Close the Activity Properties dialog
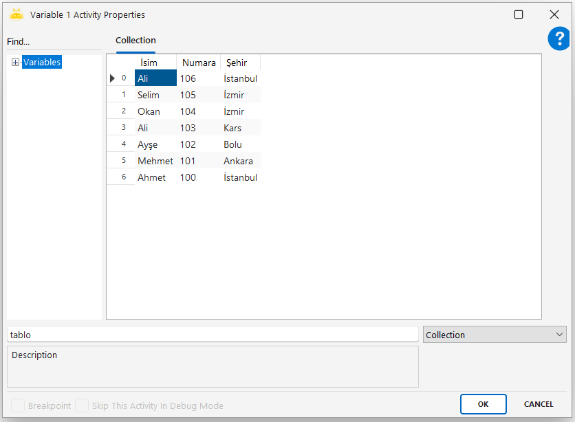Screen dimensions: 575x422 (554, 14)
